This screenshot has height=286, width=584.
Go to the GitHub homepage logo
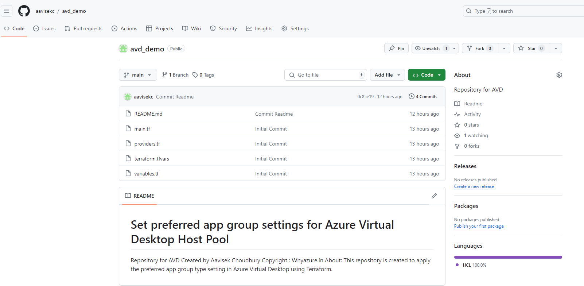tap(24, 11)
